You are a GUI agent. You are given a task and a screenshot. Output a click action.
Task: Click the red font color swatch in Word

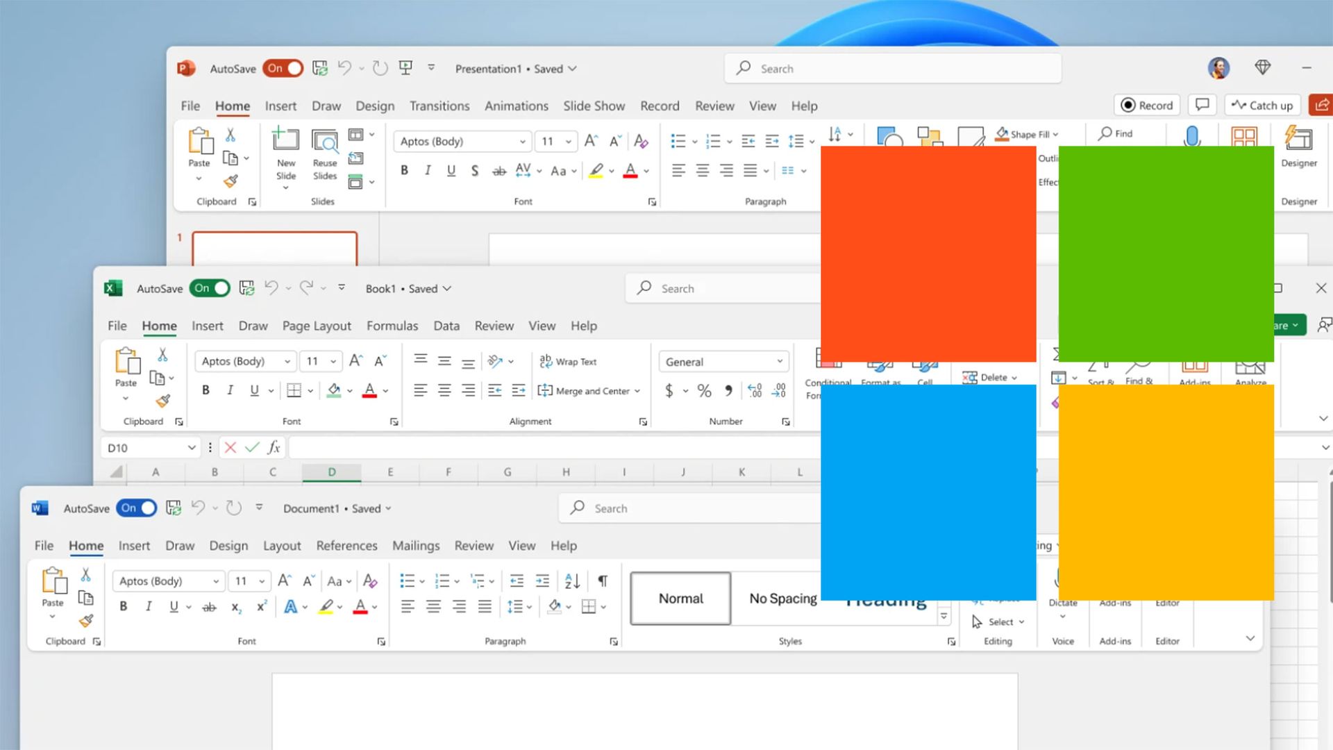359,606
